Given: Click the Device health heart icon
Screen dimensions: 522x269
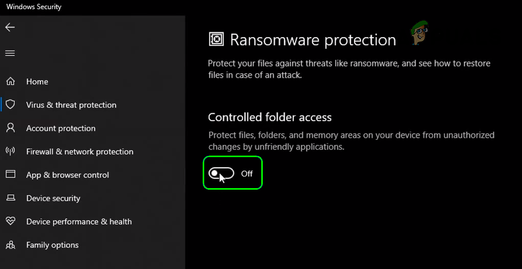Looking at the screenshot, I should 10,221.
